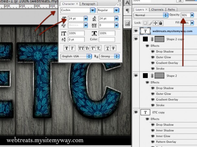Open the Regular font style dropdown
Image resolution: width=197 pixels, height=147 pixels.
116,10
